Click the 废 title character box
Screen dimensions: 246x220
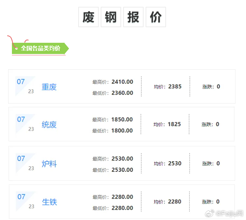[88, 17]
